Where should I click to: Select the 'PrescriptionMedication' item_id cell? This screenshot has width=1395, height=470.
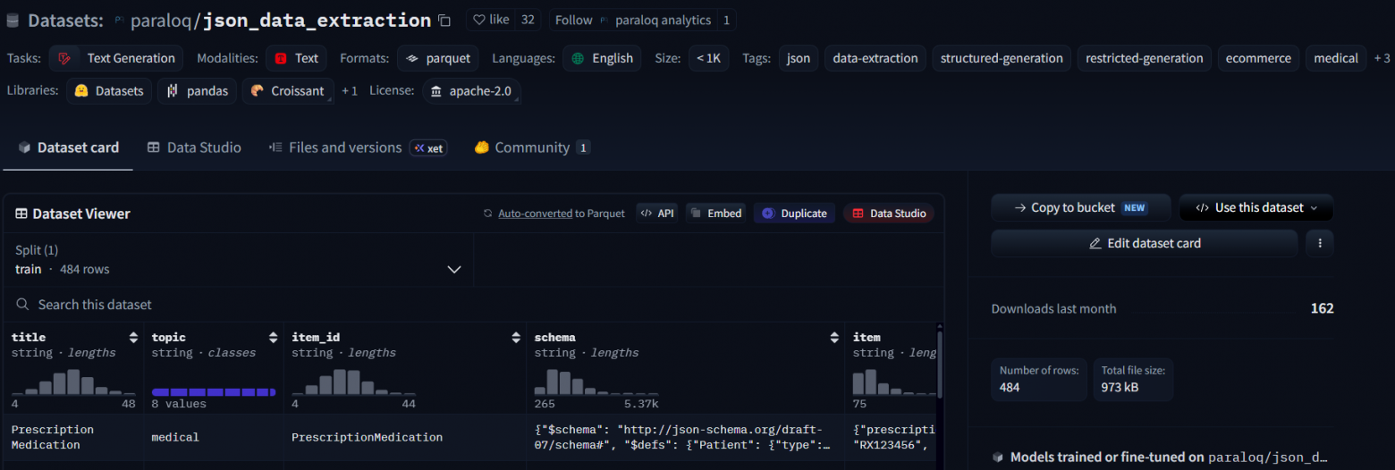(405, 437)
